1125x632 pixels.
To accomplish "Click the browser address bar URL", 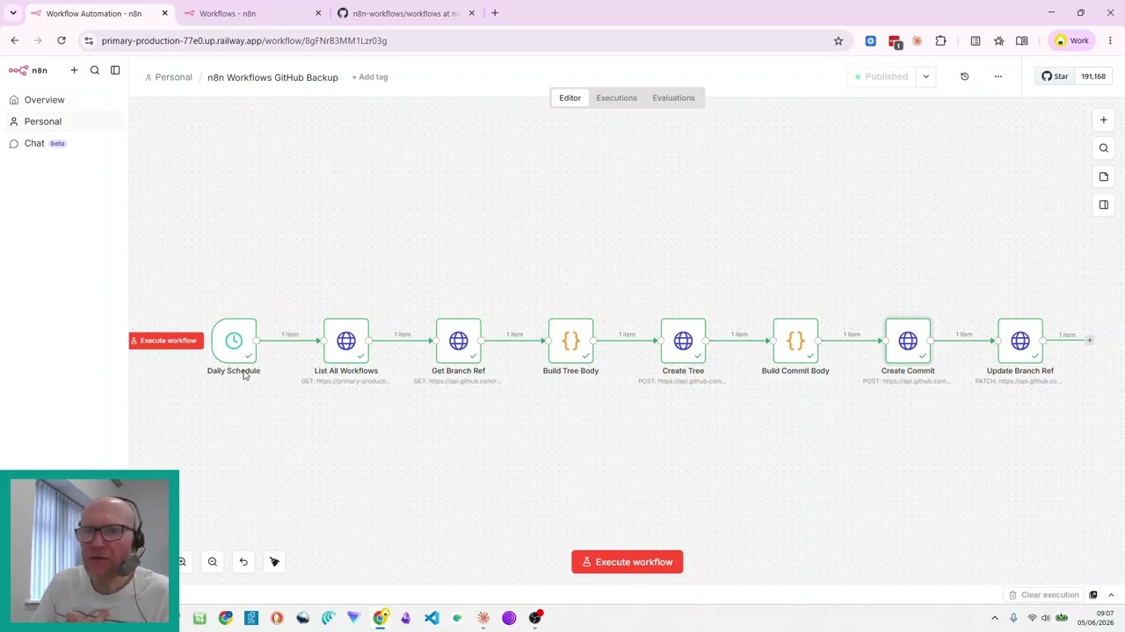I will click(244, 40).
